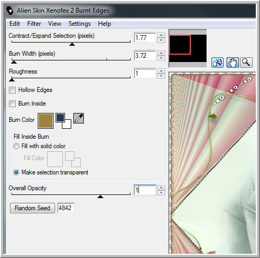
Task: Enable the Burn Inside checkbox
Action: point(13,104)
